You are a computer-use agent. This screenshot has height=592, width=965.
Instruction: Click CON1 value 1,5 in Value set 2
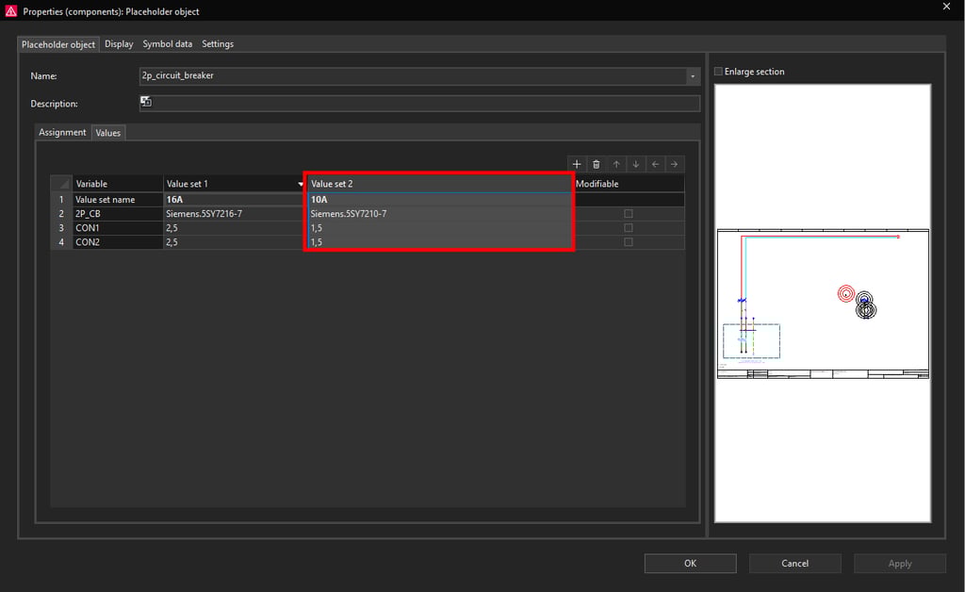440,228
